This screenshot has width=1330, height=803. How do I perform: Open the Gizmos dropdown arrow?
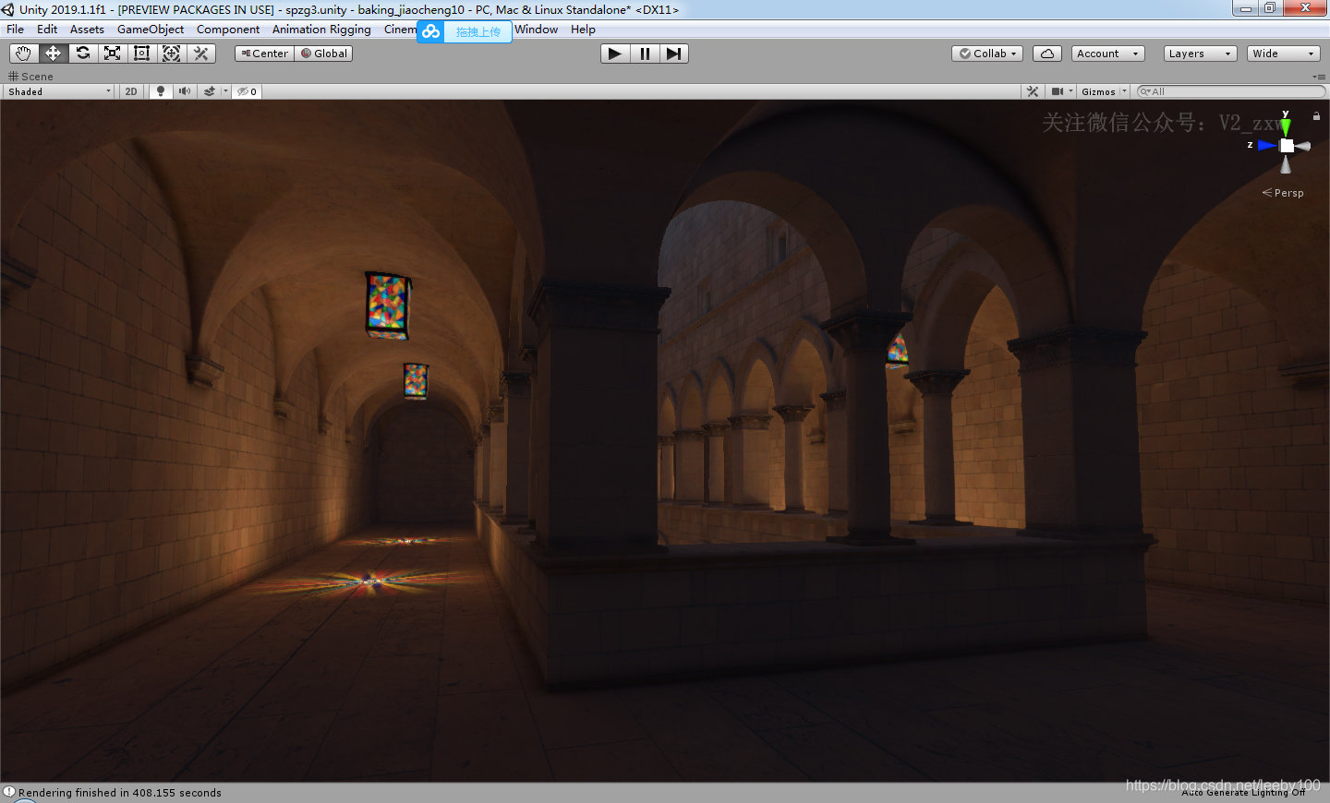tap(1124, 91)
